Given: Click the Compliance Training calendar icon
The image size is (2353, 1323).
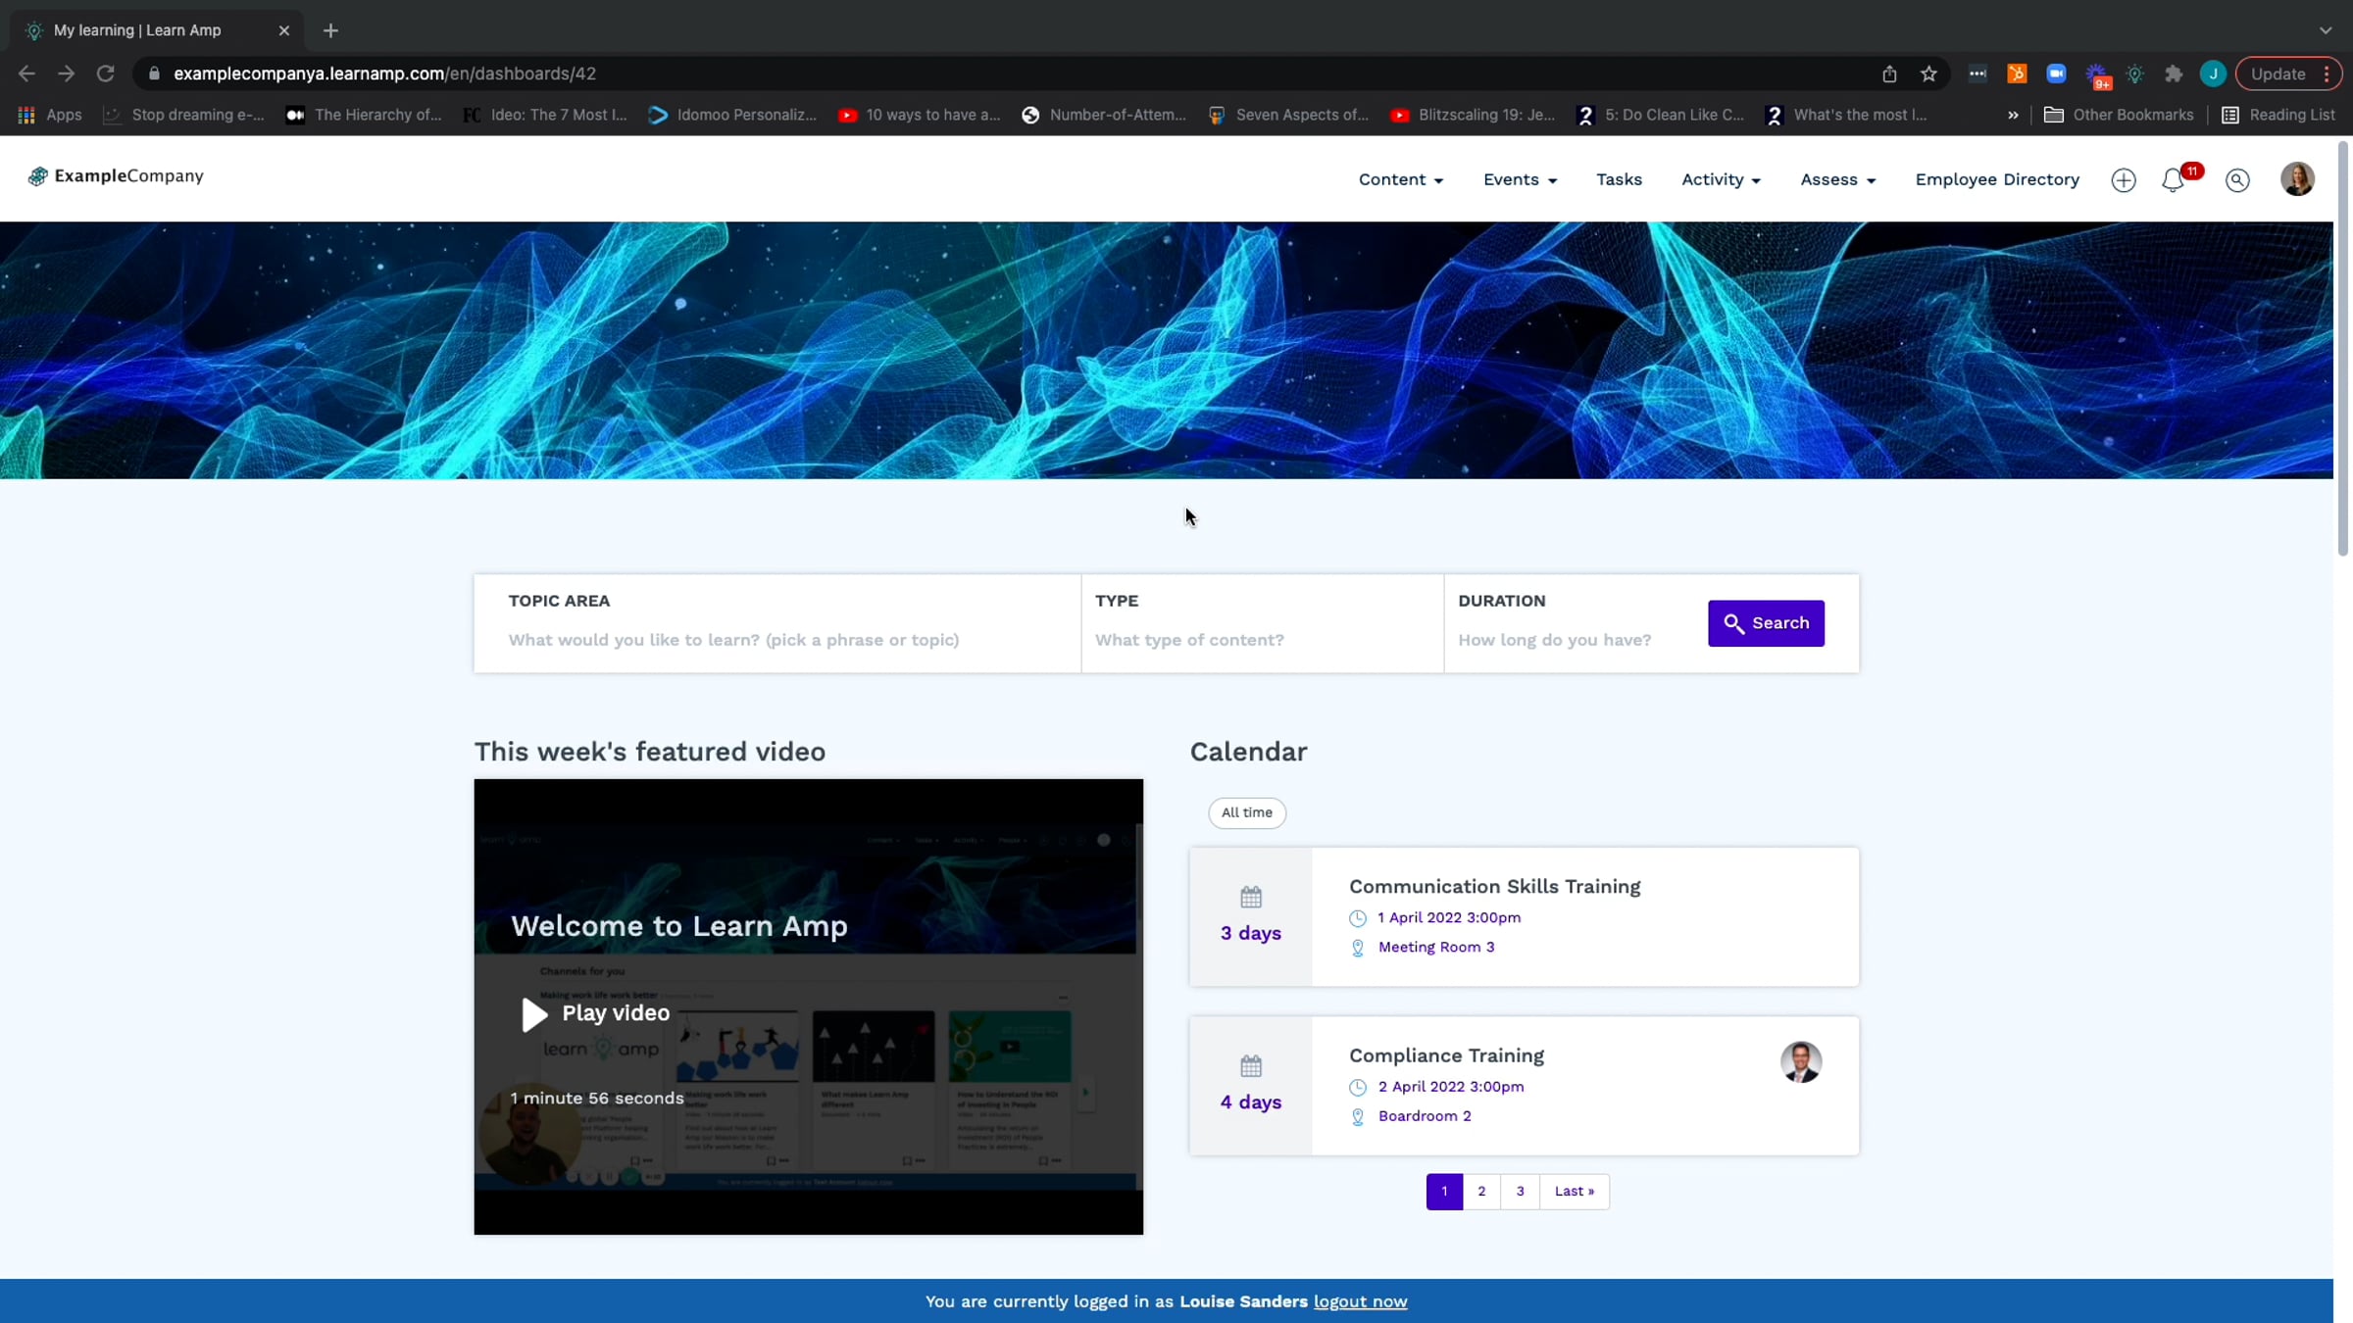Looking at the screenshot, I should click(1251, 1065).
